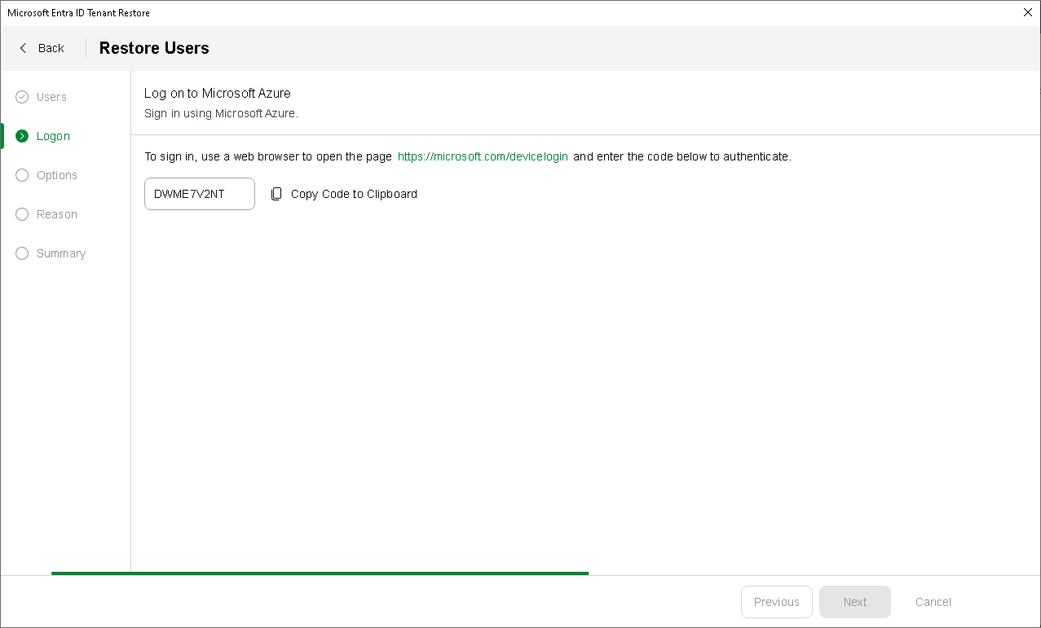Click the green Logon step indicator icon
1041x628 pixels.
(x=22, y=136)
